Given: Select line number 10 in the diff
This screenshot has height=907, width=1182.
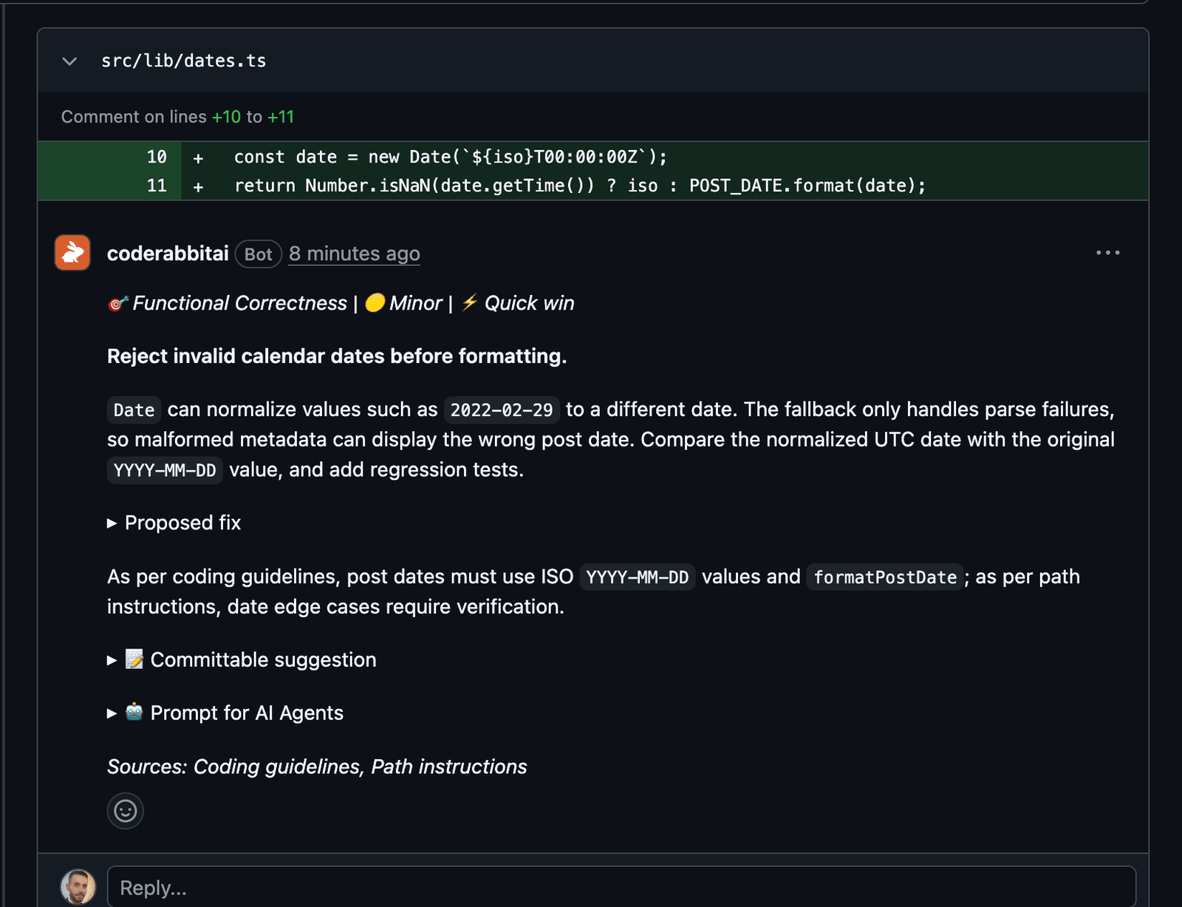Looking at the screenshot, I should coord(157,157).
